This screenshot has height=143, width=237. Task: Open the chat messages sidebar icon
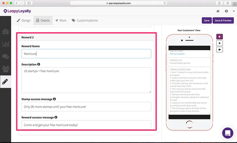click(x=6, y=56)
